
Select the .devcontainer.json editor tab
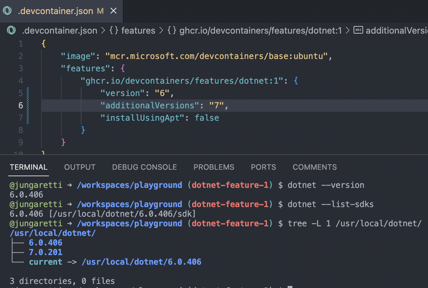61,11
